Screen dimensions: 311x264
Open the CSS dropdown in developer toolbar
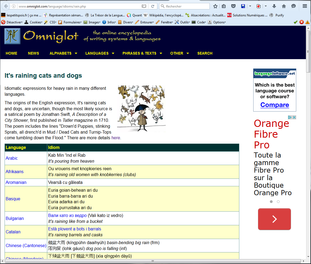pos(53,22)
